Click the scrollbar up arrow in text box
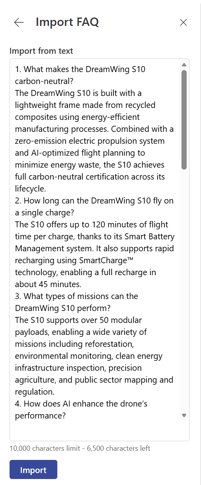Screen dimensions: 201x485 click(184, 65)
